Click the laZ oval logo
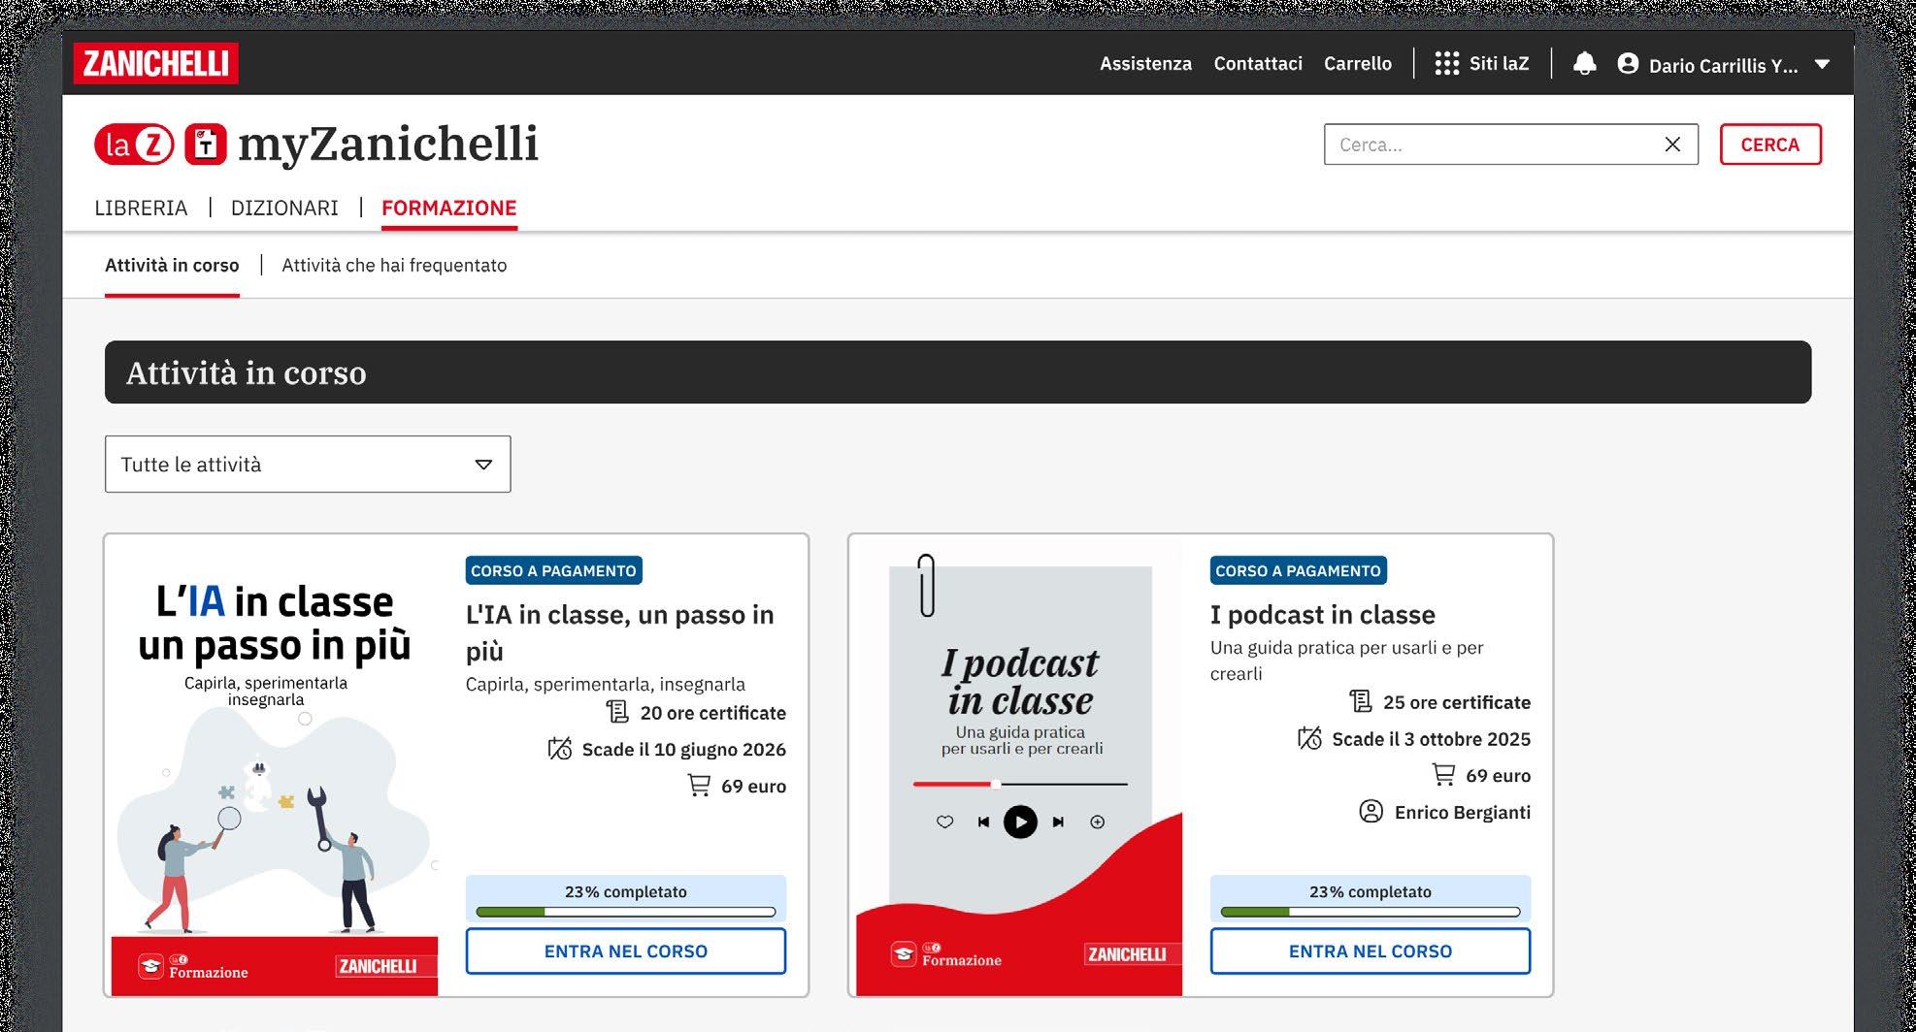The width and height of the screenshot is (1916, 1032). (x=134, y=145)
